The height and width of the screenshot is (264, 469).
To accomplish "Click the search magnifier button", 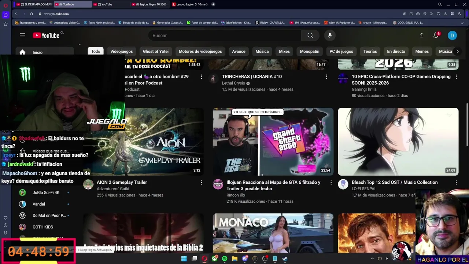I will click(x=310, y=35).
